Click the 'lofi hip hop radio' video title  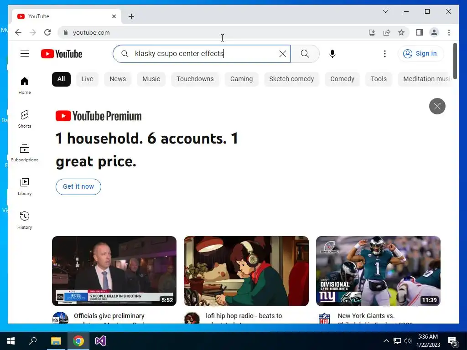(244, 316)
